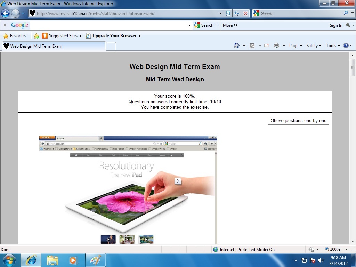This screenshot has width=356, height=267.
Task: Open the Home page icon
Action: (237, 46)
